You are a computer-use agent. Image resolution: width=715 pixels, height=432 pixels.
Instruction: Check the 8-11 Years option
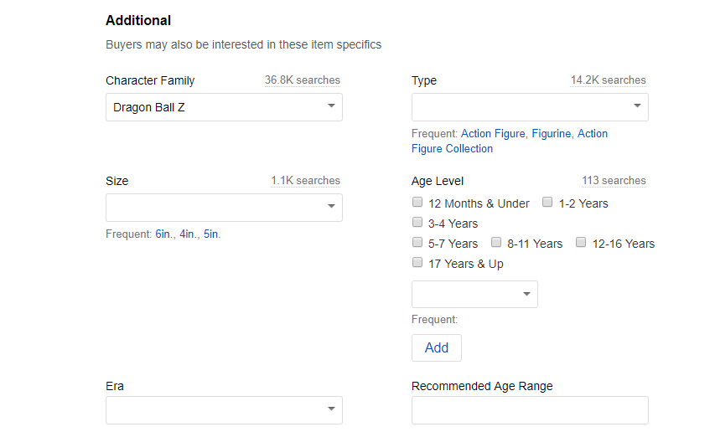(496, 242)
